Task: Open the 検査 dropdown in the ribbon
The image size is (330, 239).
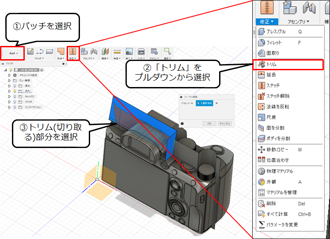Action: pos(117,58)
